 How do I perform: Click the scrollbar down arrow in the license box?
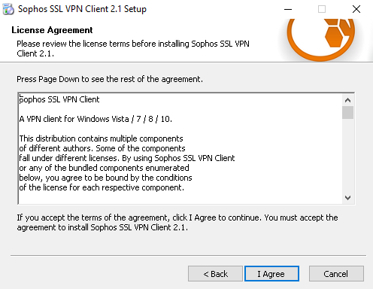pyautogui.click(x=347, y=198)
